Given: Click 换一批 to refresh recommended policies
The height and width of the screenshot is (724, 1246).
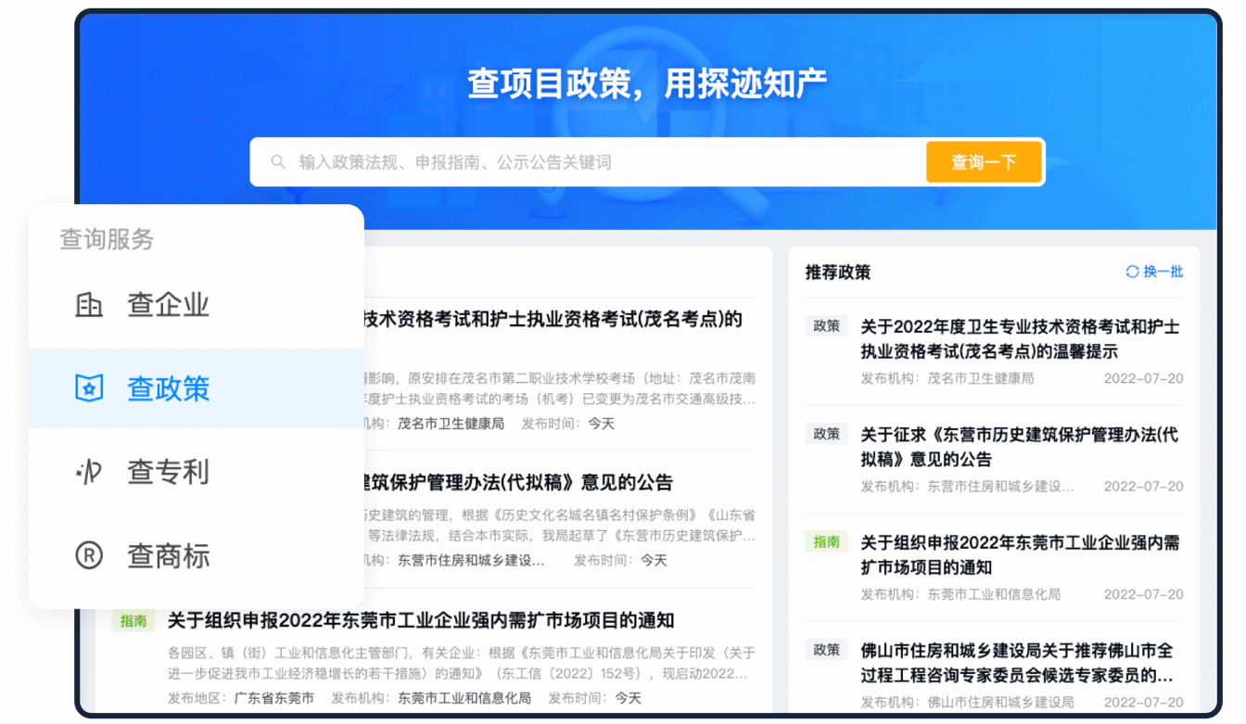Looking at the screenshot, I should 1163,272.
